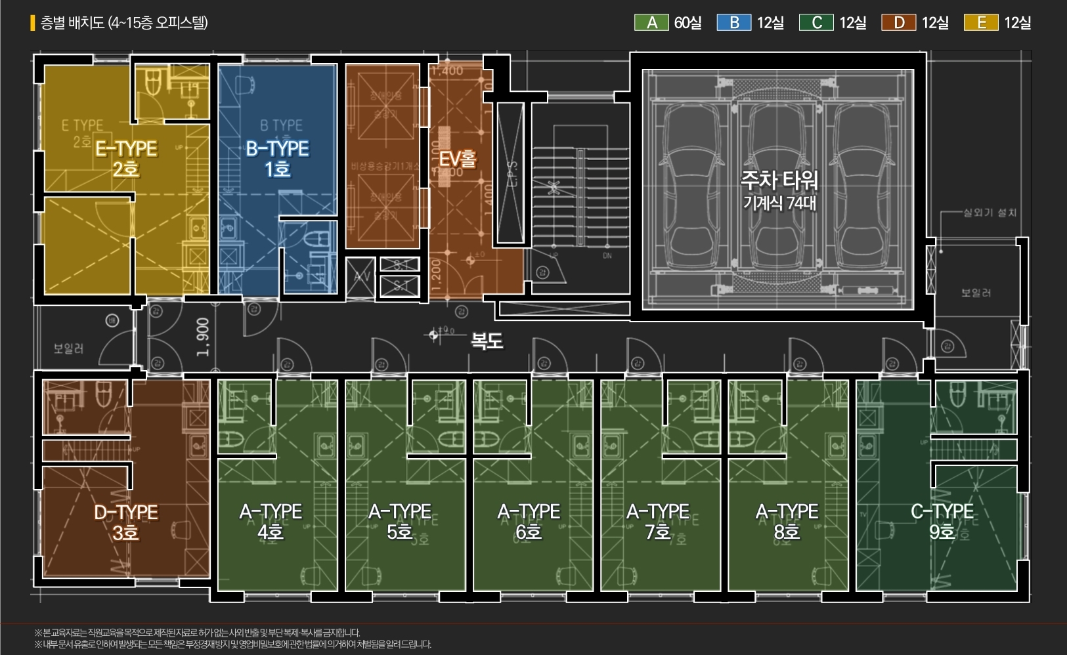Select the C-TYPE 9호 unit
Image resolution: width=1067 pixels, height=655 pixels.
(942, 522)
